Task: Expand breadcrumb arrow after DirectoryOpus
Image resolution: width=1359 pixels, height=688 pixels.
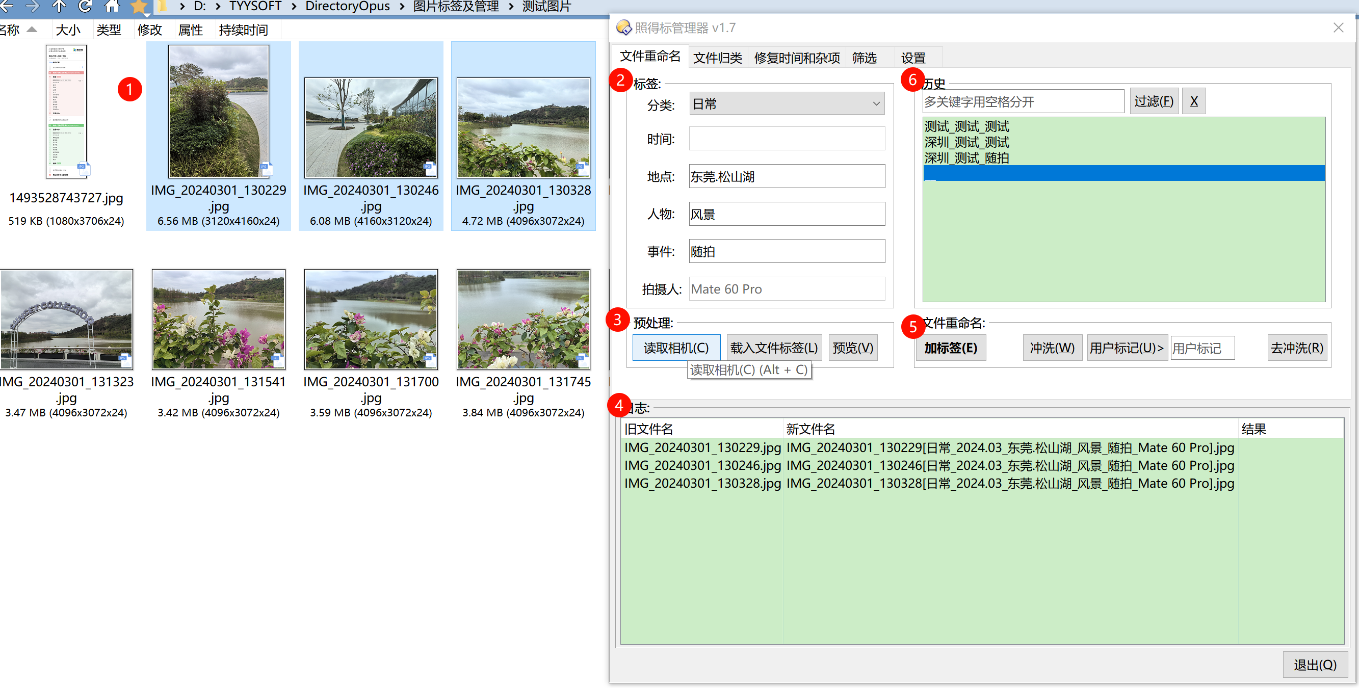Action: click(x=402, y=6)
